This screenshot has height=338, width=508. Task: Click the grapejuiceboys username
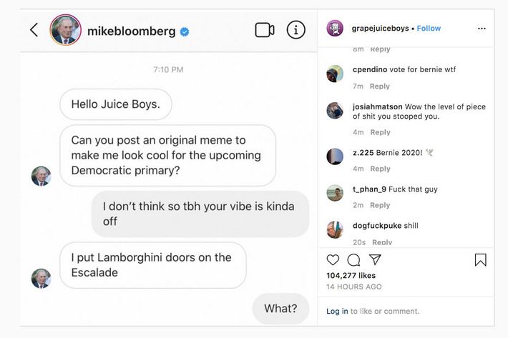pyautogui.click(x=380, y=29)
